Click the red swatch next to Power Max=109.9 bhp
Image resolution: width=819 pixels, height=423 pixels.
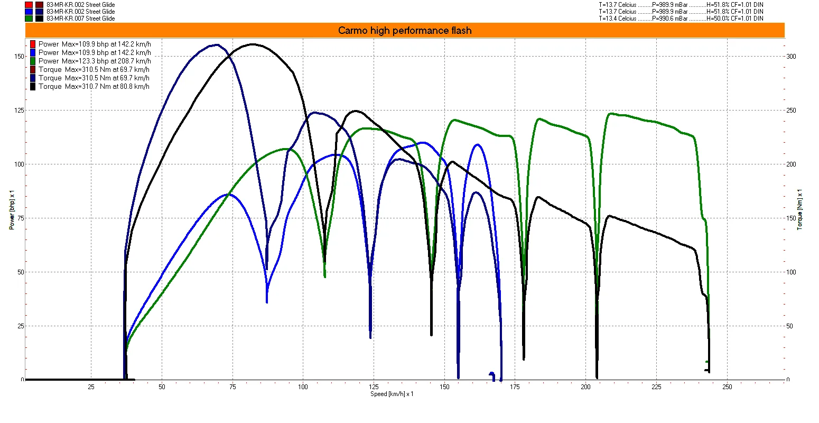(x=33, y=44)
